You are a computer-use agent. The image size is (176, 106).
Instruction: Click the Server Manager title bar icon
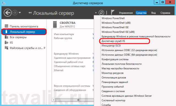pos(4,3)
